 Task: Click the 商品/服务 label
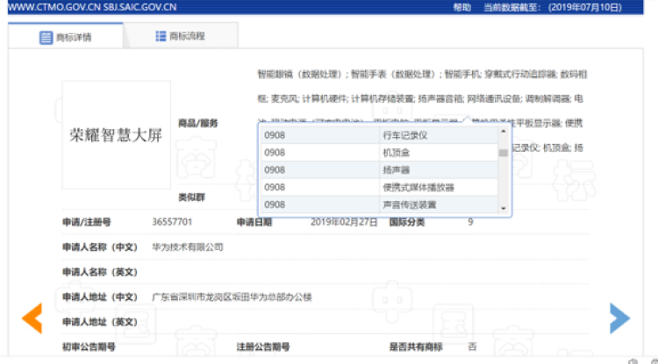pos(198,123)
